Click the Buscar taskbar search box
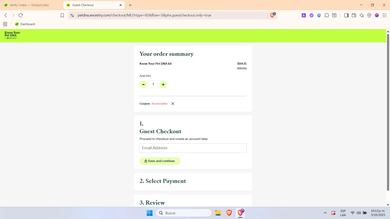 (x=184, y=213)
